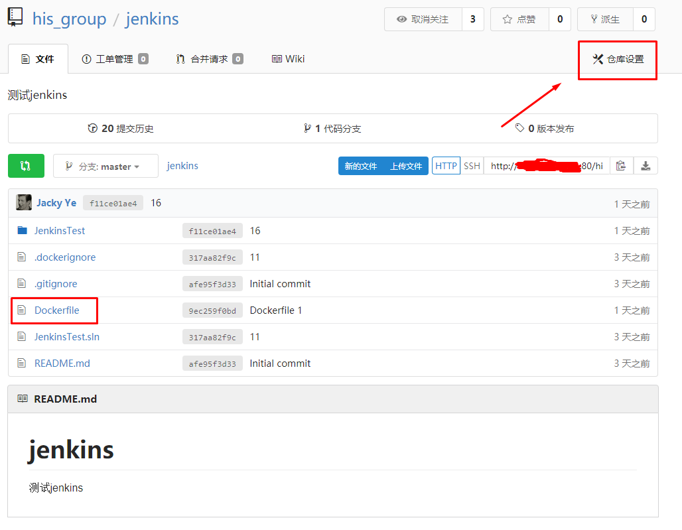Open the jenkins repository title link
This screenshot has width=682, height=530.
(152, 19)
